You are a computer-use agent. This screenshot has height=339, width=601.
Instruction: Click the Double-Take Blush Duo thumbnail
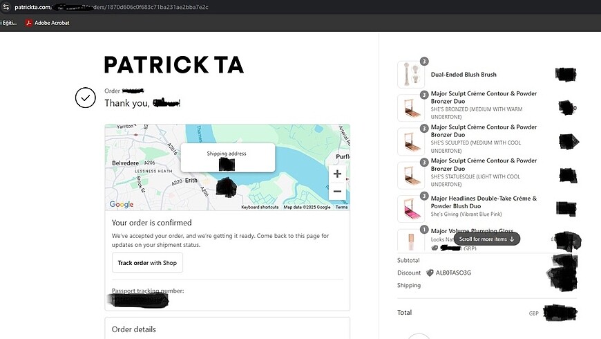click(411, 209)
